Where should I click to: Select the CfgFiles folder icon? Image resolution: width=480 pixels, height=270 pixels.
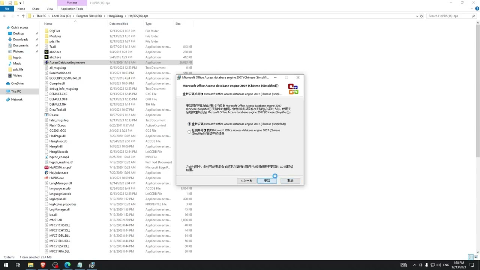click(x=46, y=31)
